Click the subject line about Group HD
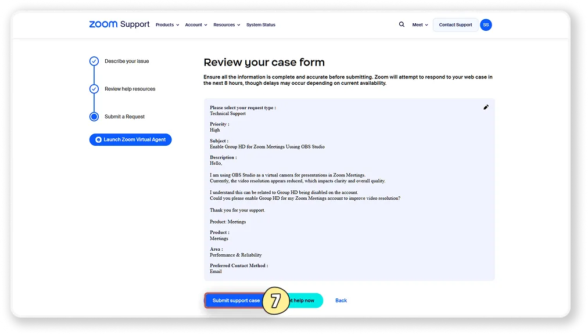This screenshot has height=335, width=588. pos(267,147)
